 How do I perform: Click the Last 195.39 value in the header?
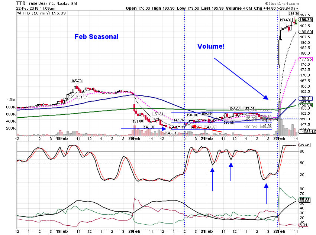(212, 8)
